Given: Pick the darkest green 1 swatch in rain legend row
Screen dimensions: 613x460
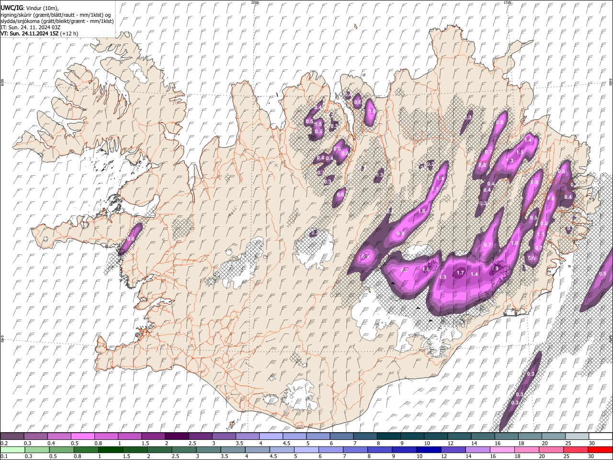Looking at the screenshot, I should pyautogui.click(x=110, y=449).
